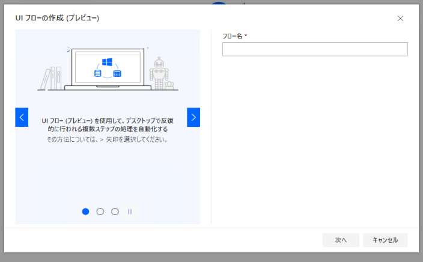Select the first carousel indicator dot
The height and width of the screenshot is (262, 423).
(85, 212)
